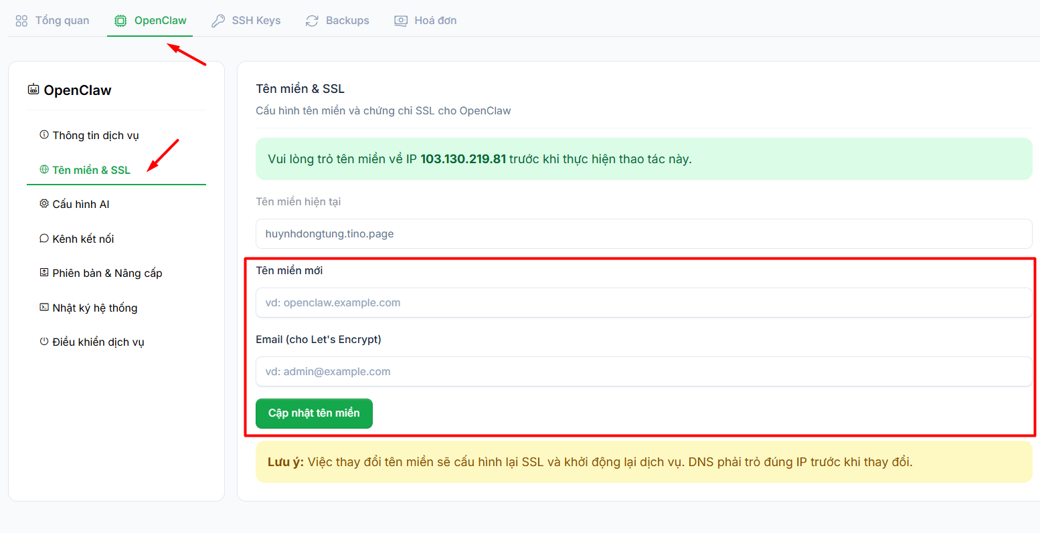The width and height of the screenshot is (1040, 533).
Task: Click the "Tên miền & SSL" panel heading
Action: (x=300, y=89)
